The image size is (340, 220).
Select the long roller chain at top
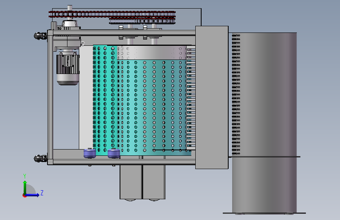coord(112,14)
